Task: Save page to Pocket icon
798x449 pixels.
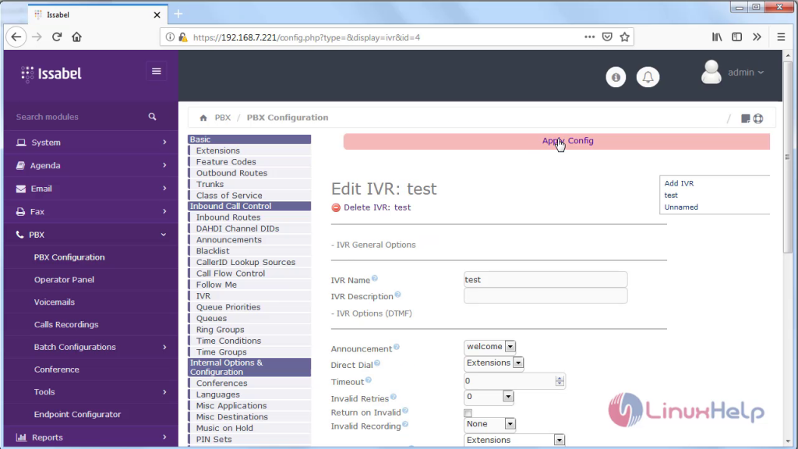Action: click(607, 37)
